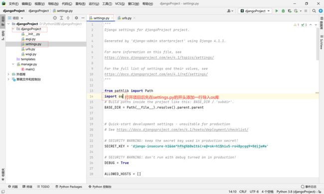The image size is (324, 194).
Task: Hide the project panel with minus icon
Action: [x=83, y=18]
